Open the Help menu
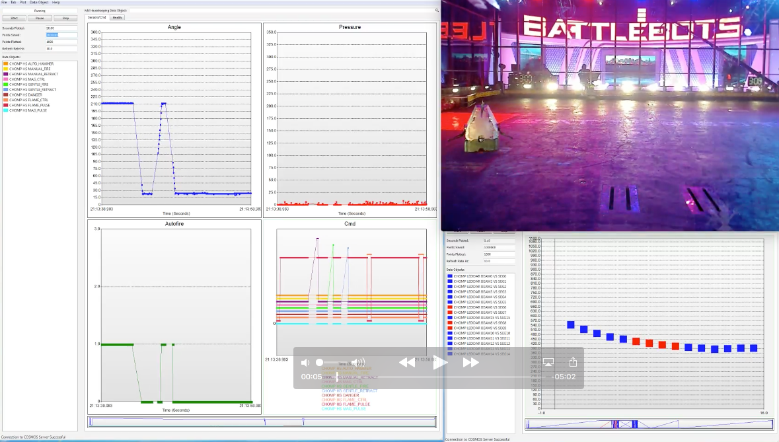The width and height of the screenshot is (779, 442). pyautogui.click(x=56, y=3)
